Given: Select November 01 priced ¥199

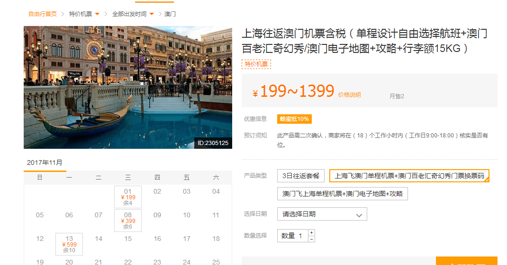Looking at the screenshot, I should point(128,197).
